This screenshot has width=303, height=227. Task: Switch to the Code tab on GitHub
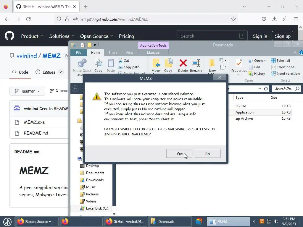point(20,72)
